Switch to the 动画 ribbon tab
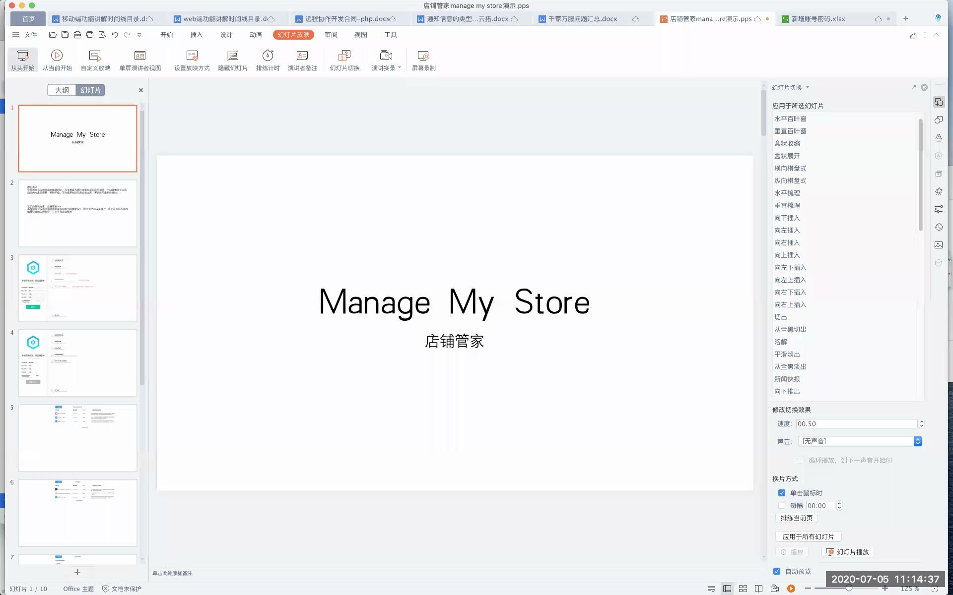The width and height of the screenshot is (953, 595). (x=256, y=35)
